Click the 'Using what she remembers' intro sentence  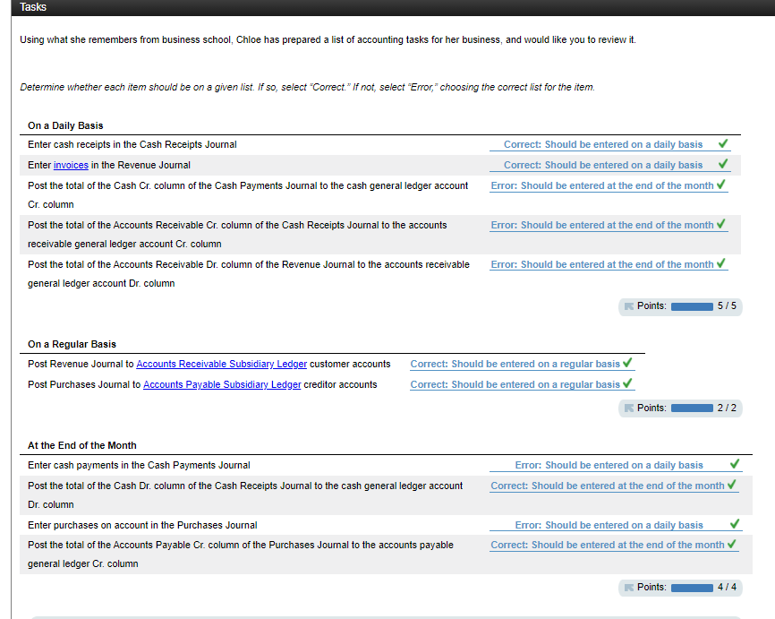(x=328, y=39)
